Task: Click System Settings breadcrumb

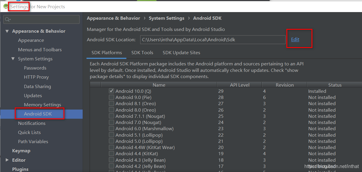Action: point(167,18)
